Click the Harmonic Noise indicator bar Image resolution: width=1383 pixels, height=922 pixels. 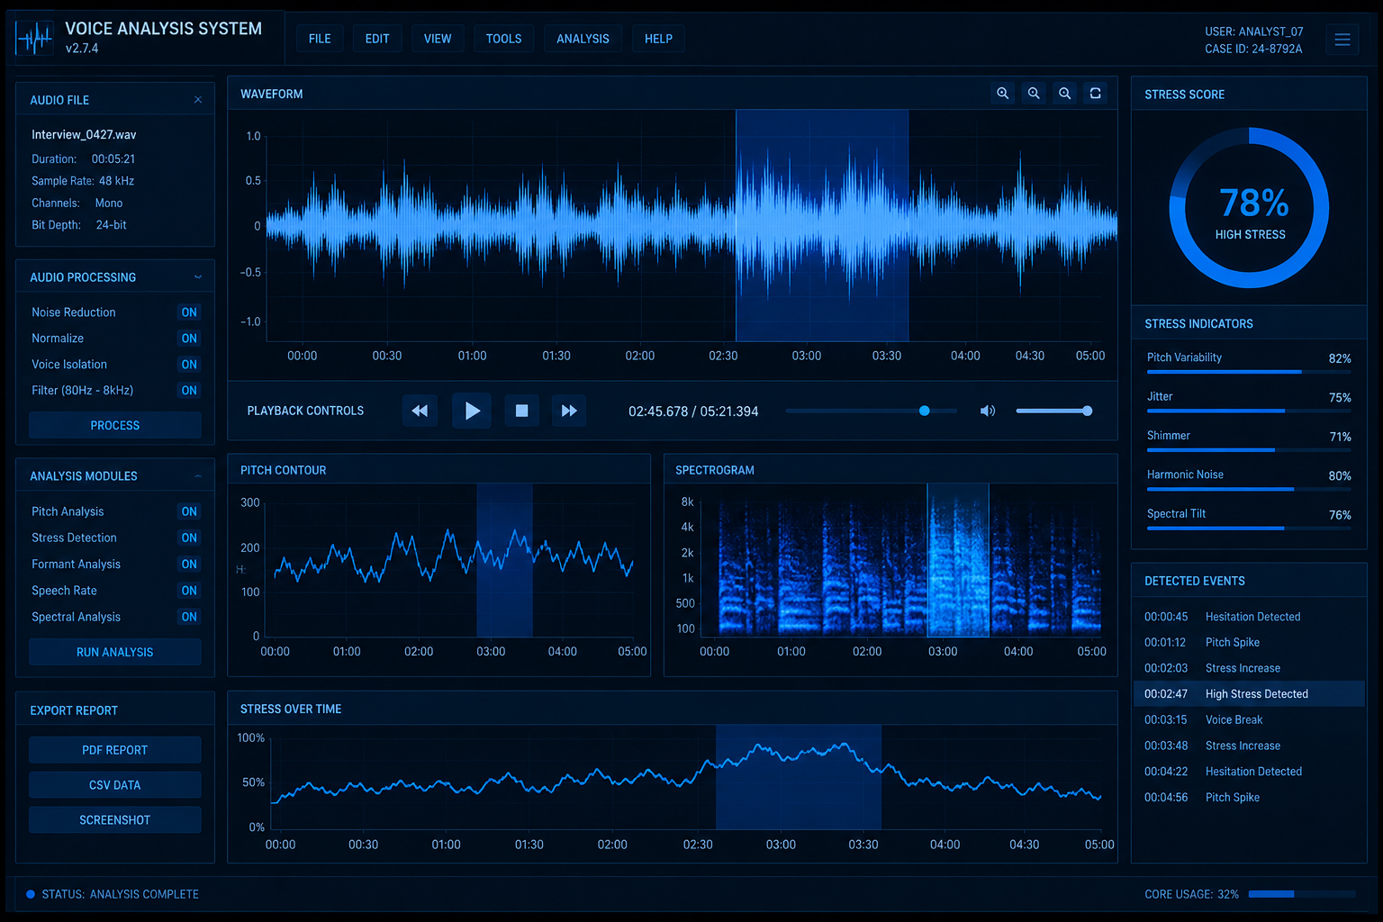tap(1249, 489)
